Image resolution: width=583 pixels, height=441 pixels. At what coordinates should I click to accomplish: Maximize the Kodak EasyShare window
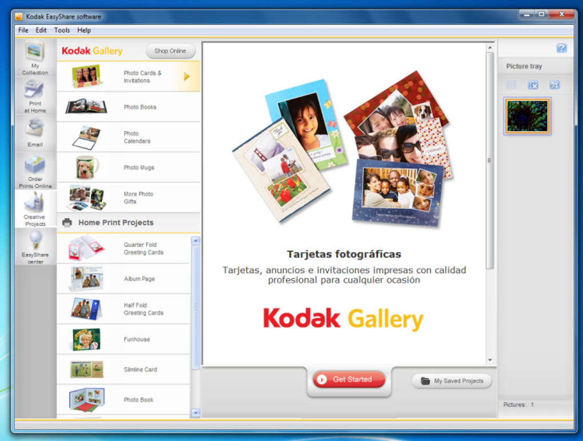541,14
